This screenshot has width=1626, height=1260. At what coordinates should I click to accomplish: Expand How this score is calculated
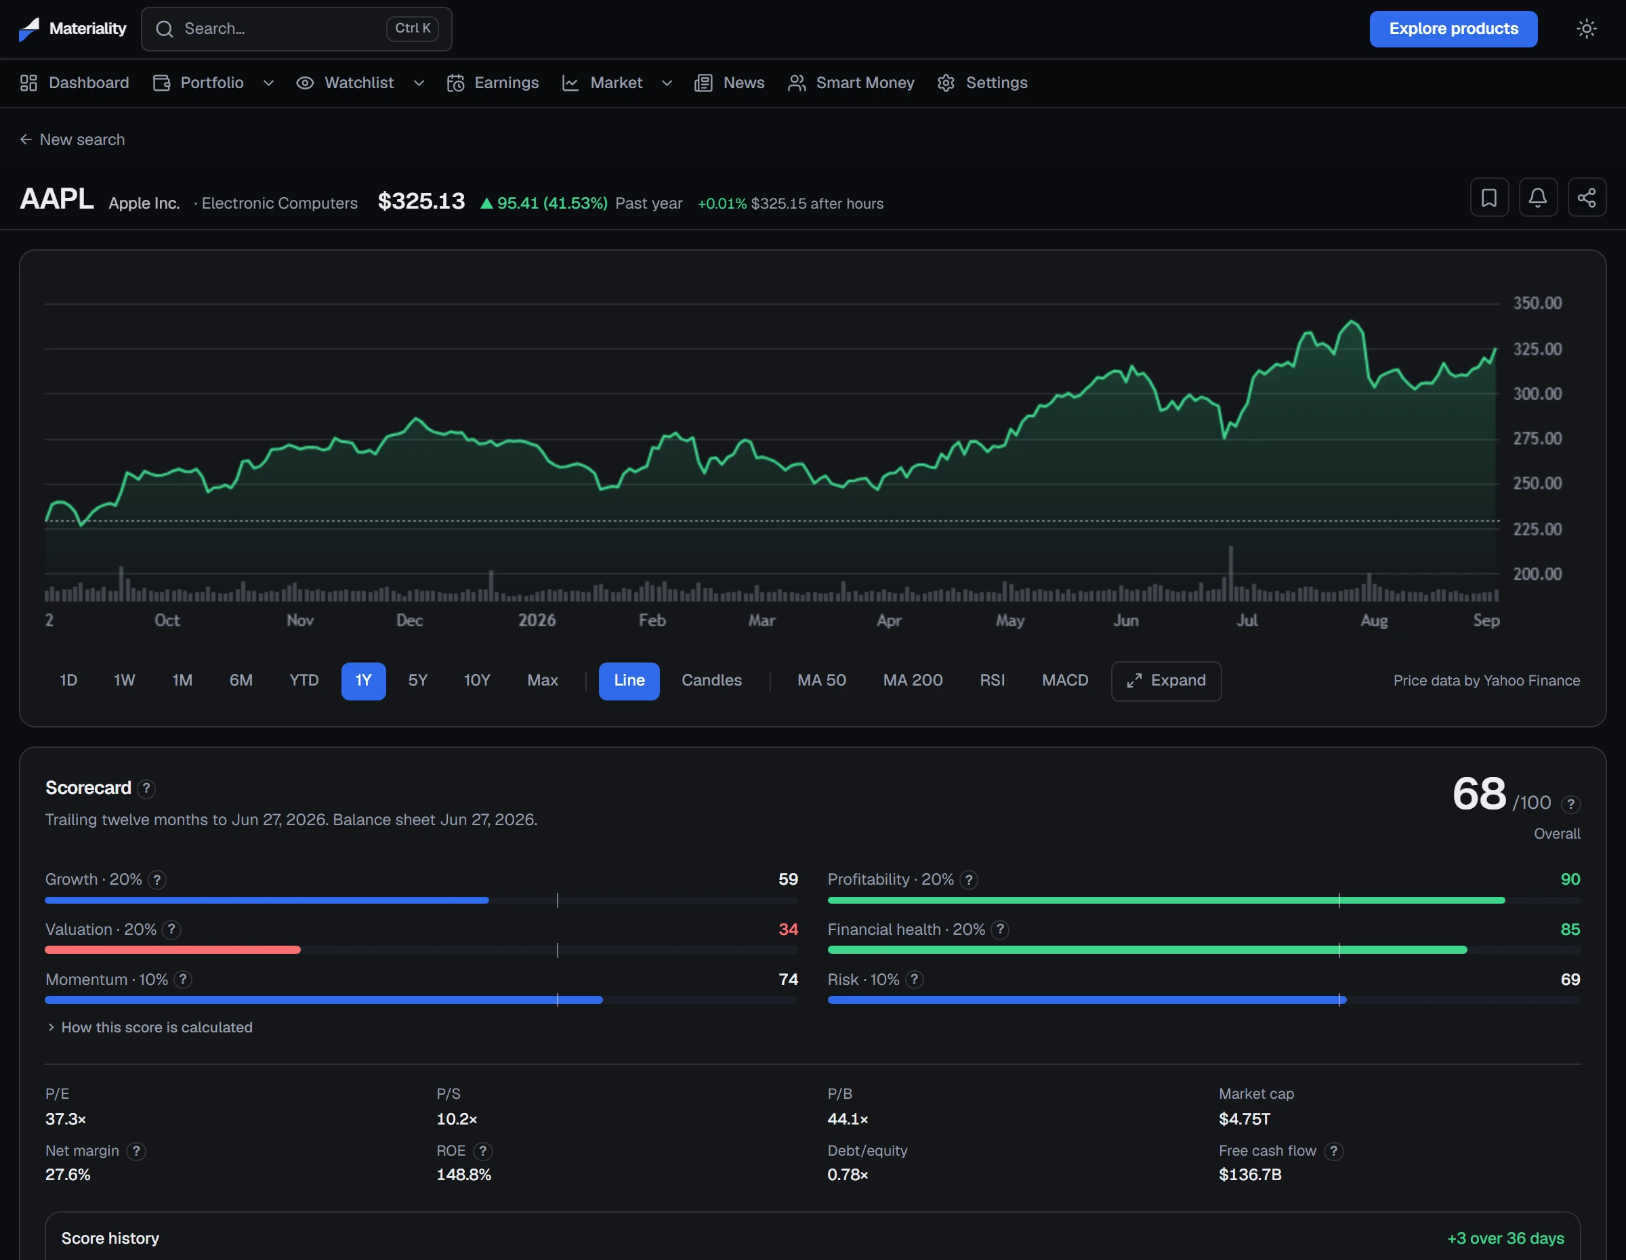click(x=150, y=1028)
